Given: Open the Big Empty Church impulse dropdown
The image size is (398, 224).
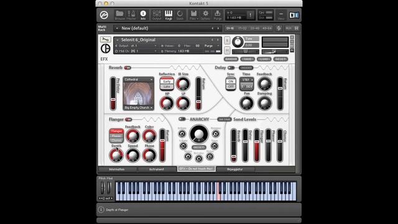Looking at the screenshot, I should 138,108.
